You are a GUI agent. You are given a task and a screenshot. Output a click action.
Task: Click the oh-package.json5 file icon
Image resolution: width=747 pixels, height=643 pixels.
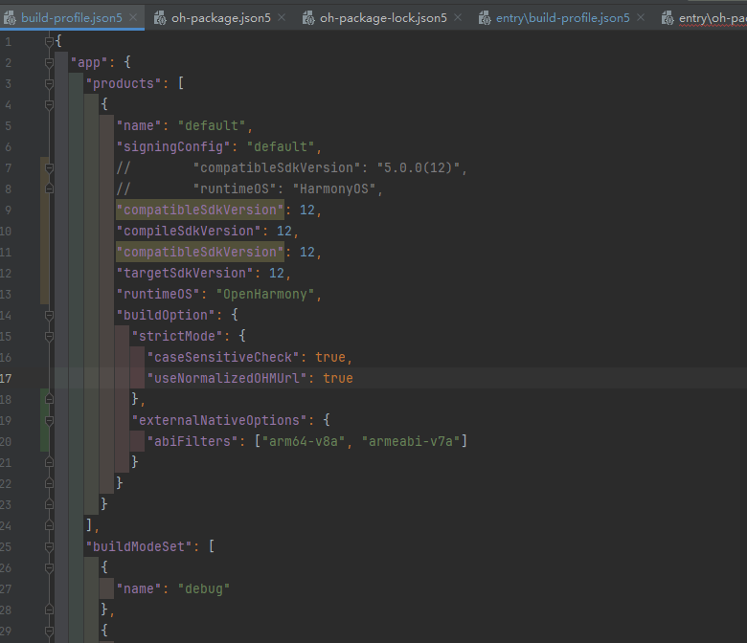[160, 18]
